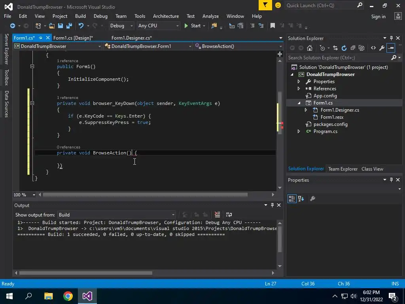Click the Undo arrow icon
Image resolution: width=405 pixels, height=304 pixels.
[81, 26]
